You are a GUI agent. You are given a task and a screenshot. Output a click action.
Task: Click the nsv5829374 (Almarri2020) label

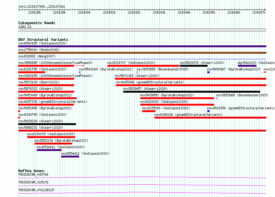click(202, 63)
